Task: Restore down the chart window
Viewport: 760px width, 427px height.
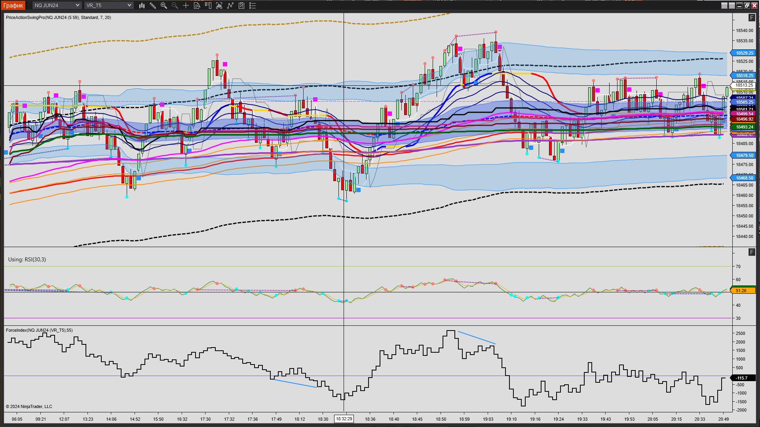Action: (x=747, y=6)
